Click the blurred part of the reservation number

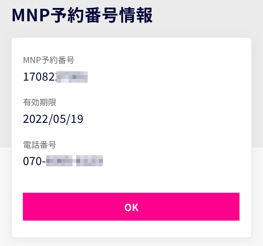[72, 77]
